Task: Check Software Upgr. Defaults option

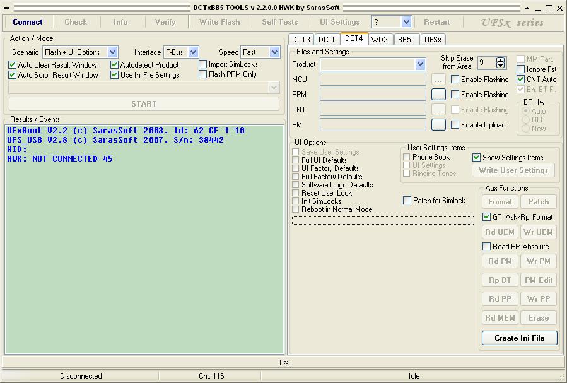Action: click(296, 185)
